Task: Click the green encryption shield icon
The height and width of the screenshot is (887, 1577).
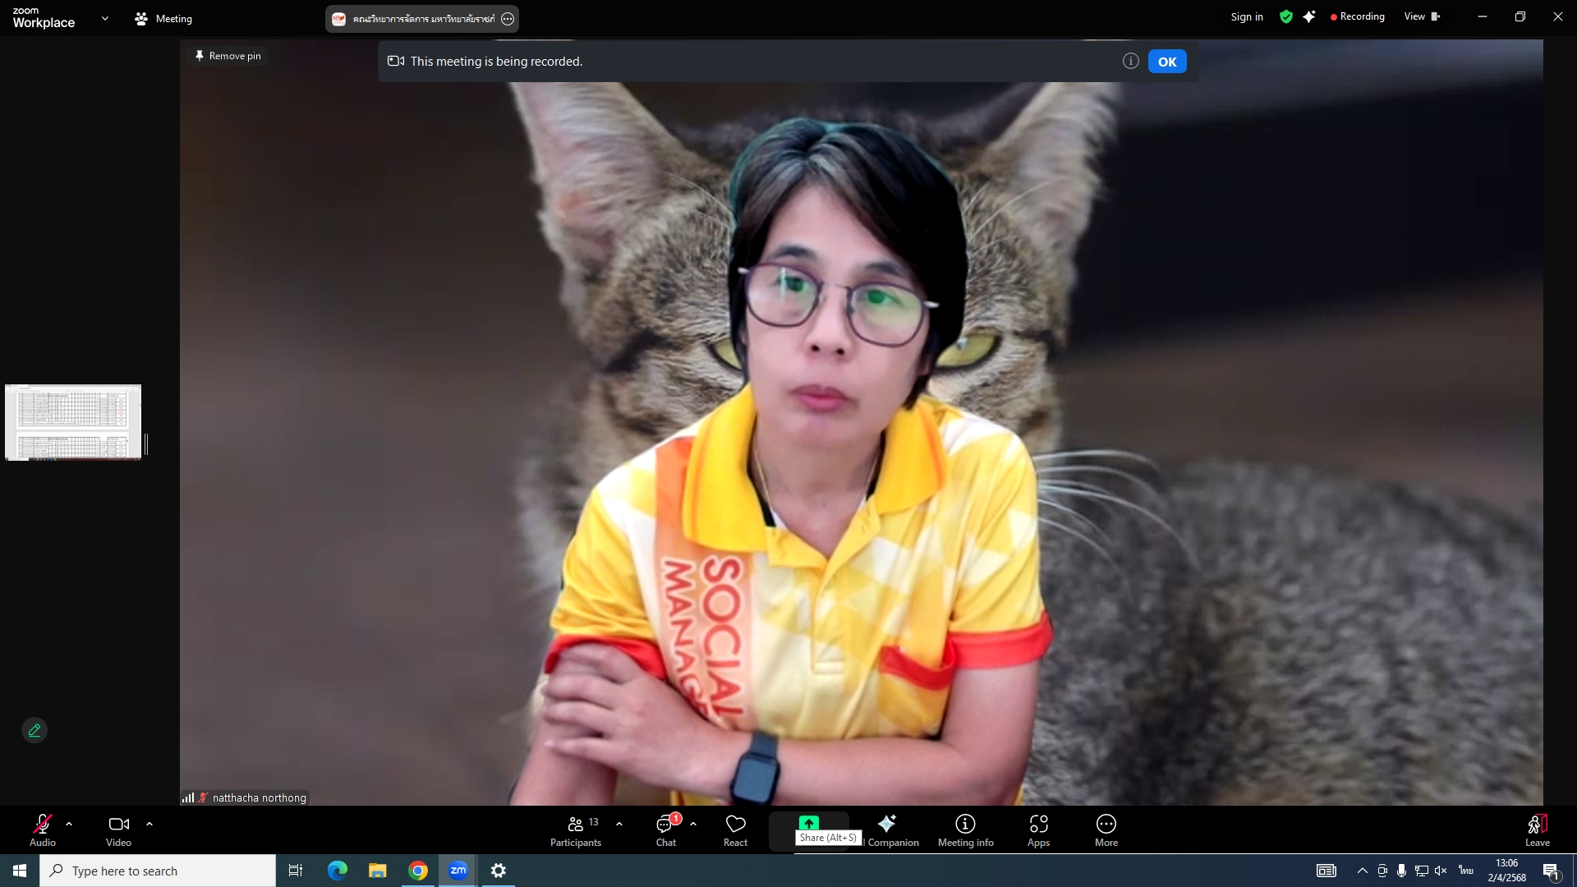Action: [1286, 17]
